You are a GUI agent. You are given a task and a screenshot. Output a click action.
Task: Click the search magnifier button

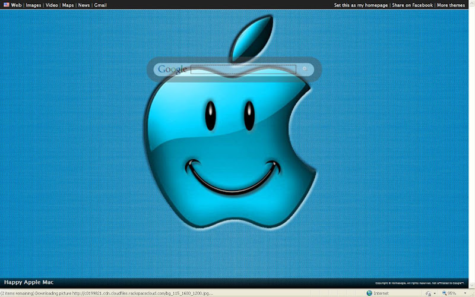coord(305,69)
